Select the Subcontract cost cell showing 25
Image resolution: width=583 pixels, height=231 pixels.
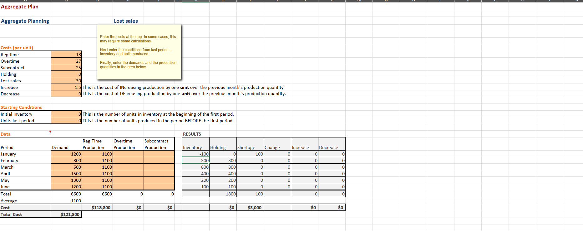pyautogui.click(x=66, y=68)
